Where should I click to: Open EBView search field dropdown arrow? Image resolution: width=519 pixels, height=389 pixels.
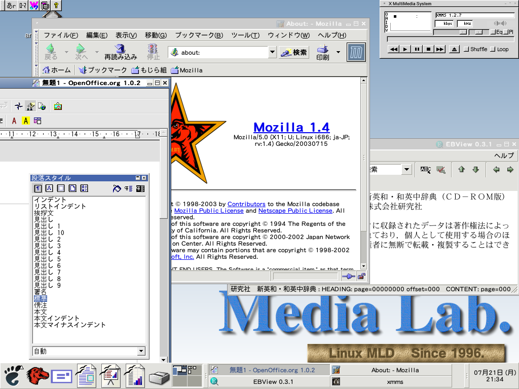click(x=407, y=169)
